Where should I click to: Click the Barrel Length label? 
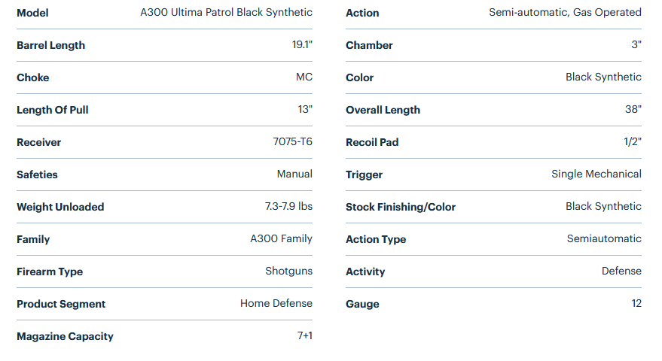(50, 45)
